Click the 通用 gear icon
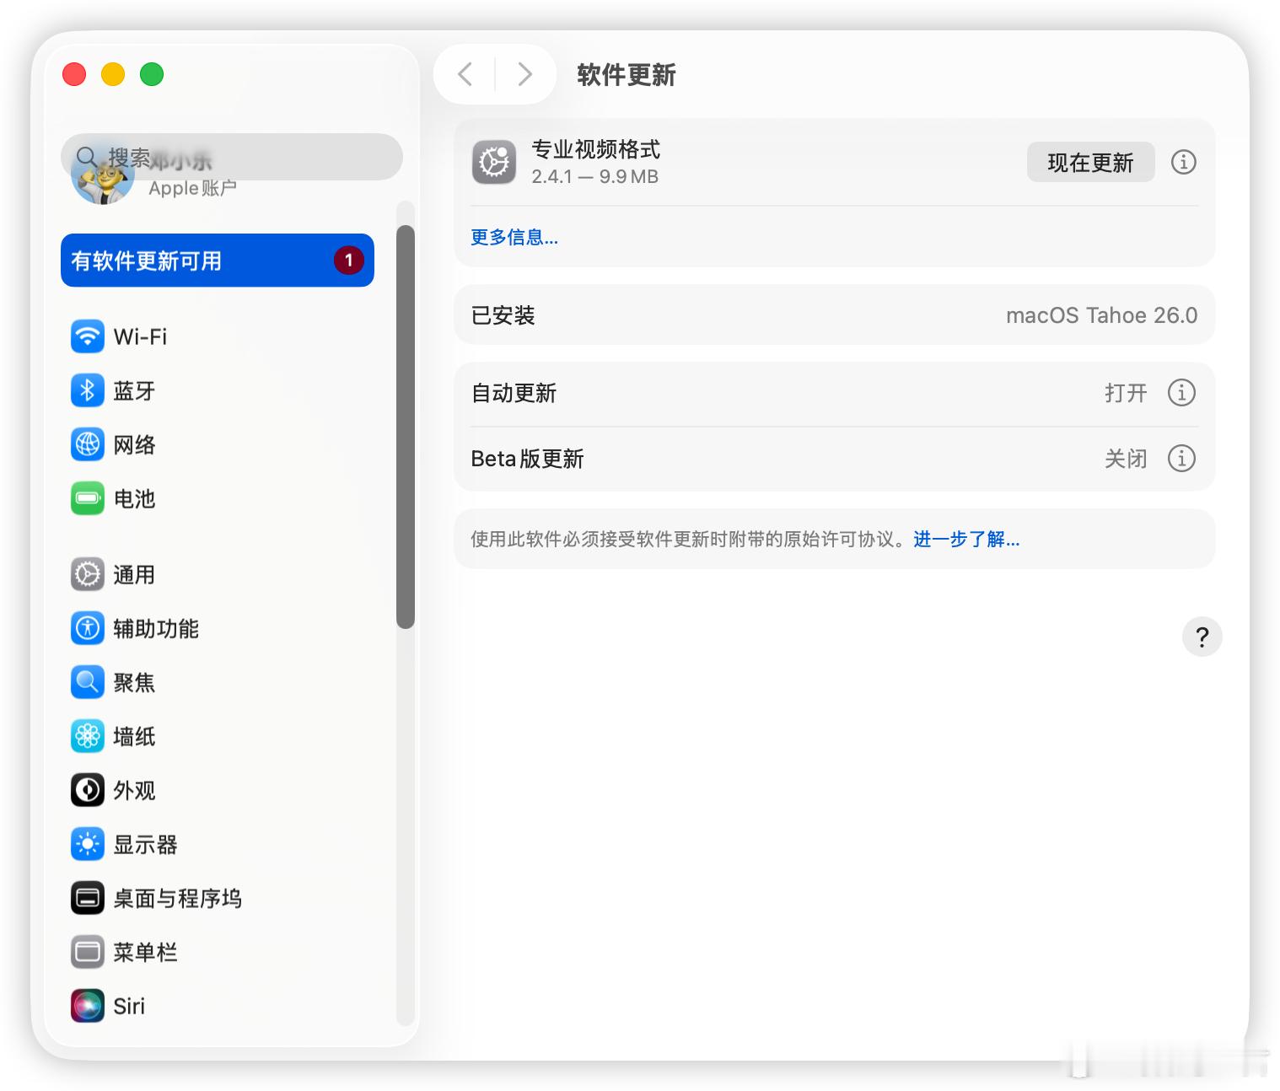 [x=88, y=574]
